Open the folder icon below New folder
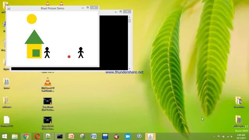This screenshot has height=140, width=249. tap(239, 121)
